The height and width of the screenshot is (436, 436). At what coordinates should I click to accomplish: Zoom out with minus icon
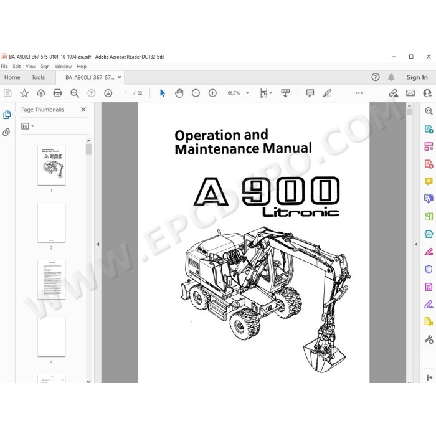[x=196, y=93]
